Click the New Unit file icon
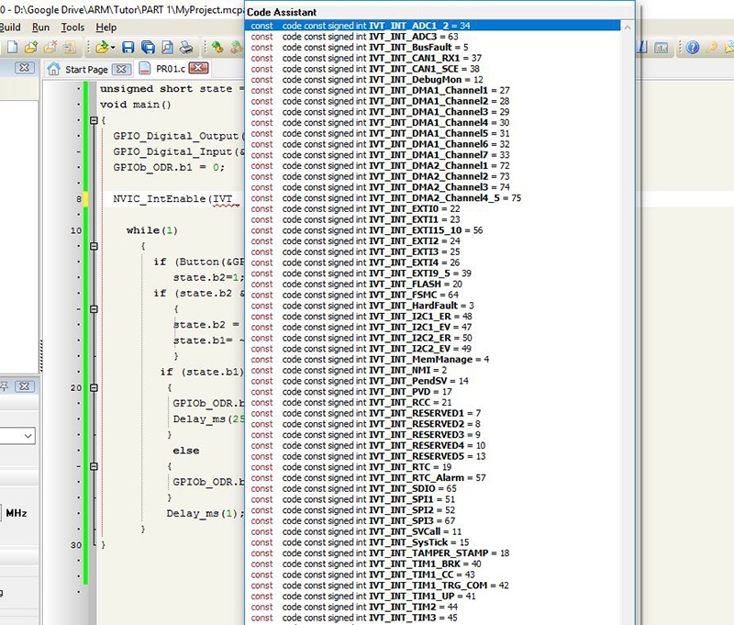The width and height of the screenshot is (734, 625). tap(13, 47)
